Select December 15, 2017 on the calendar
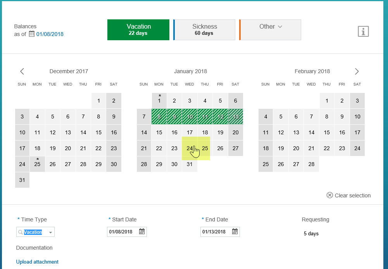 98,132
